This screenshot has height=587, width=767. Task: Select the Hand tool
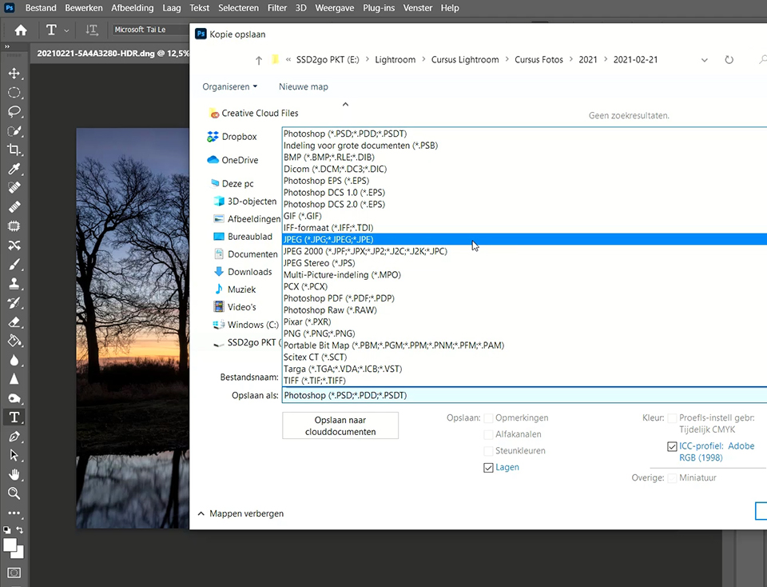click(14, 474)
